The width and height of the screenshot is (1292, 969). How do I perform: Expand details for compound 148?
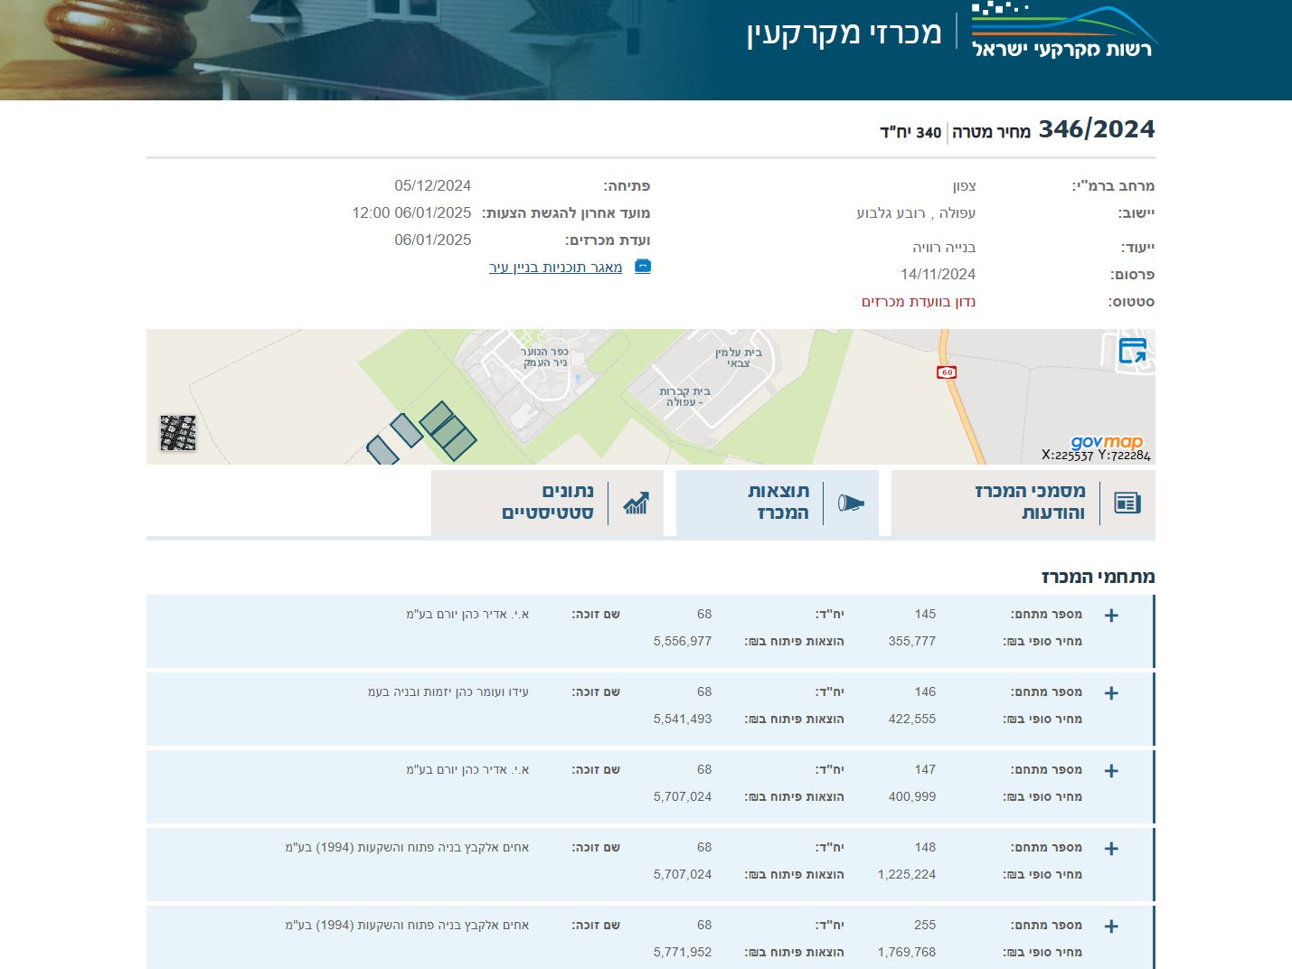point(1111,848)
